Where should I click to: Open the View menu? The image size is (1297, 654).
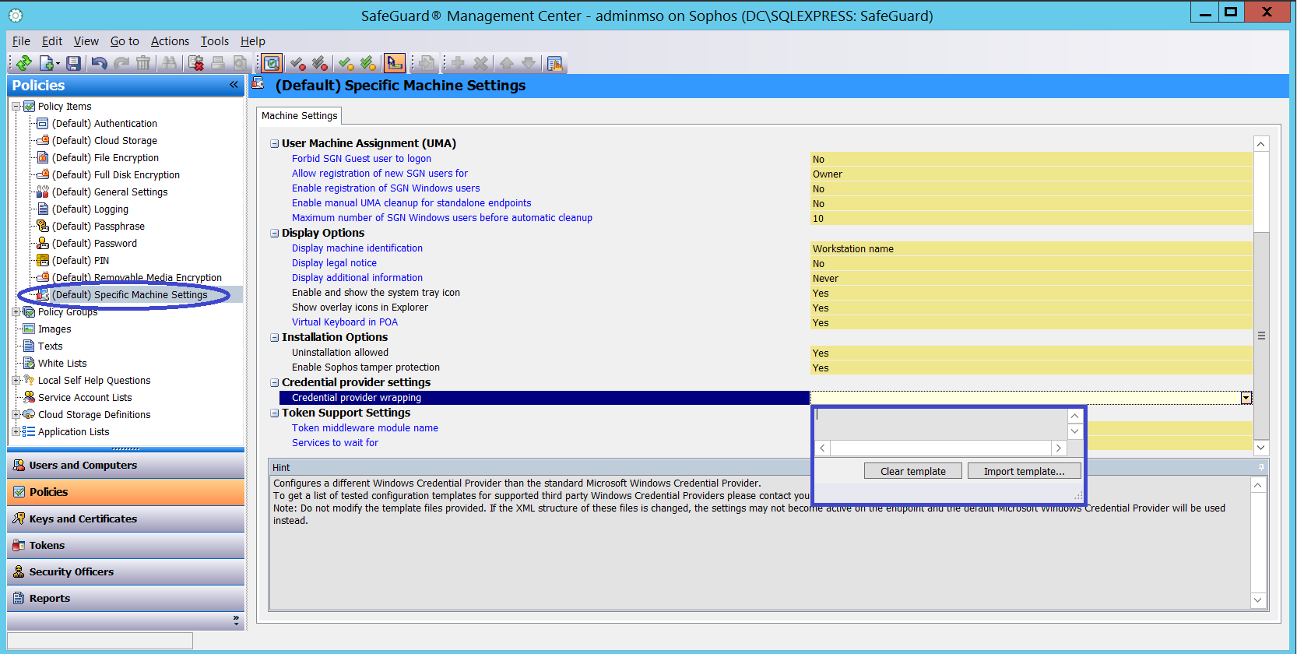(86, 41)
